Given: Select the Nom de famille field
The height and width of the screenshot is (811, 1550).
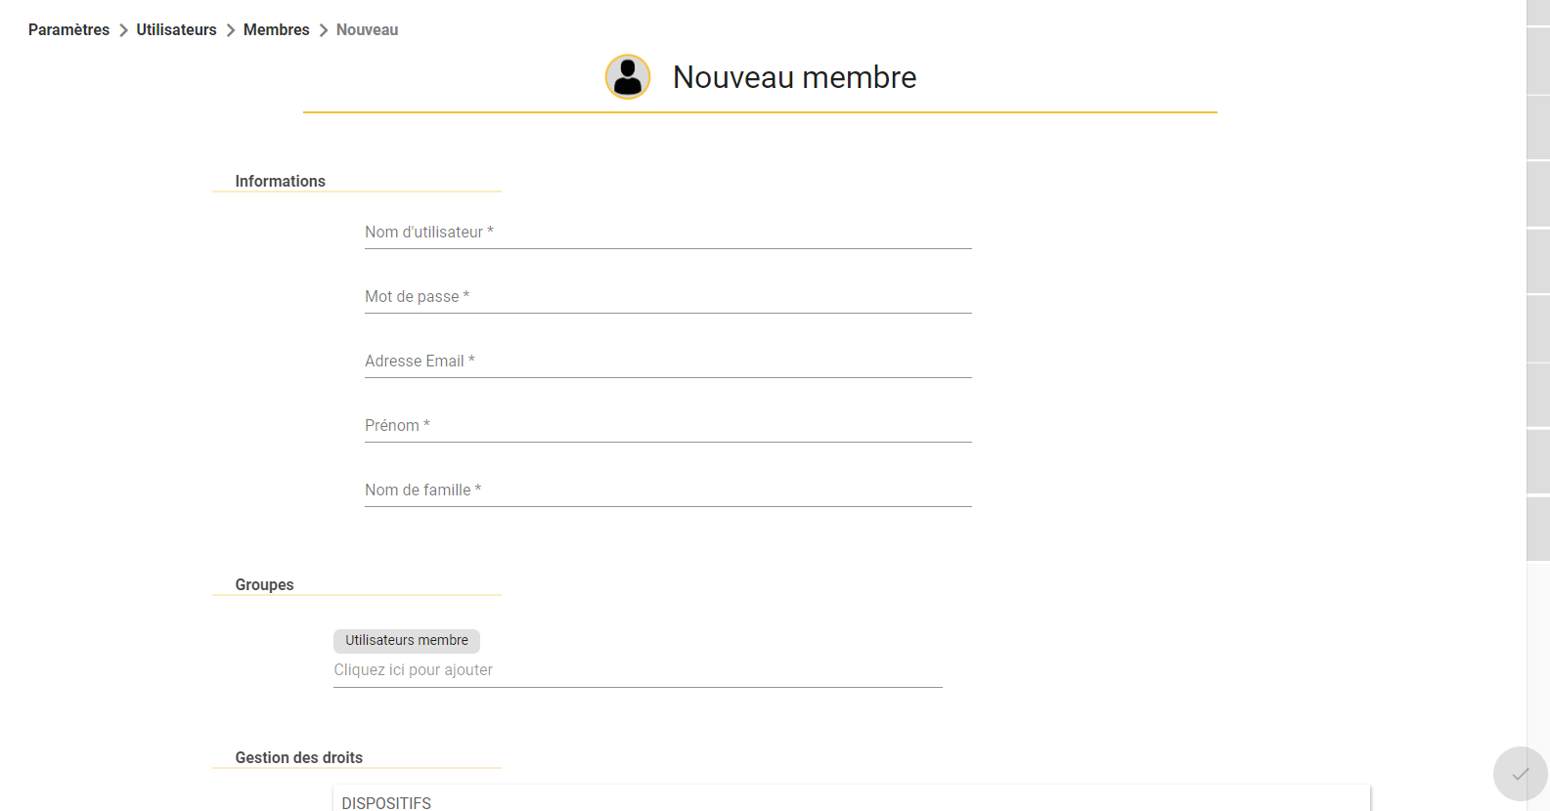Looking at the screenshot, I should coord(668,491).
